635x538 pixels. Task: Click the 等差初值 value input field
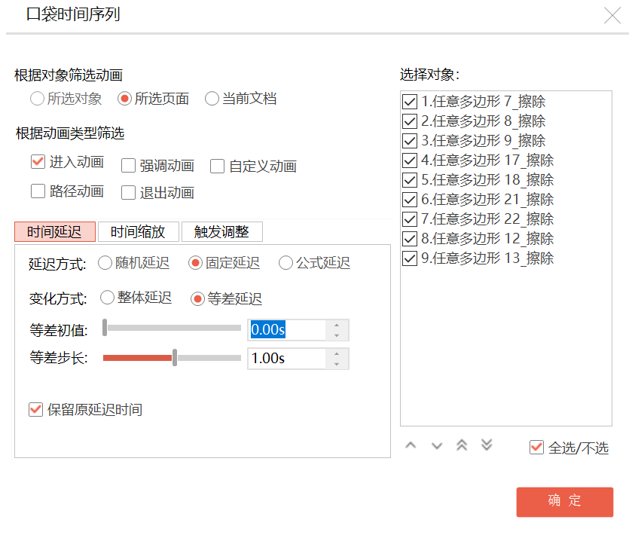287,330
